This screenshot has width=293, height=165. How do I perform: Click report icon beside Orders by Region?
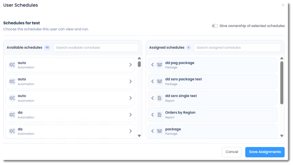click(159, 115)
